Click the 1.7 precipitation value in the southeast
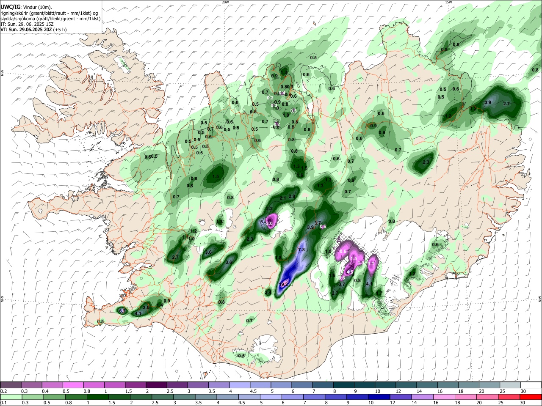The width and height of the screenshot is (542, 406). click(x=379, y=292)
